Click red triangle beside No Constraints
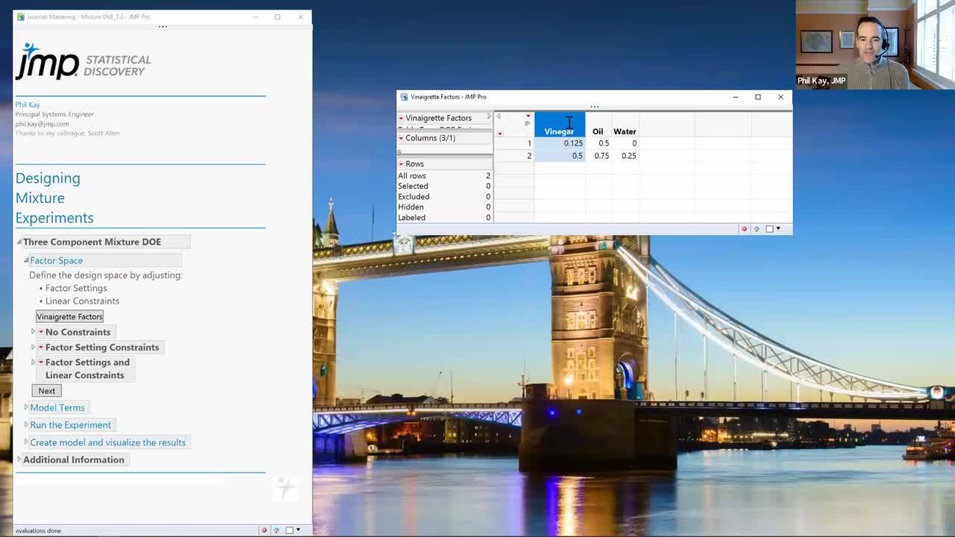 tap(41, 332)
